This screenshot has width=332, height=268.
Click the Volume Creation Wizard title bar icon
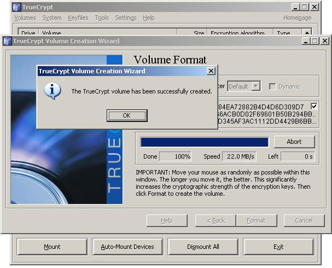[x=8, y=41]
